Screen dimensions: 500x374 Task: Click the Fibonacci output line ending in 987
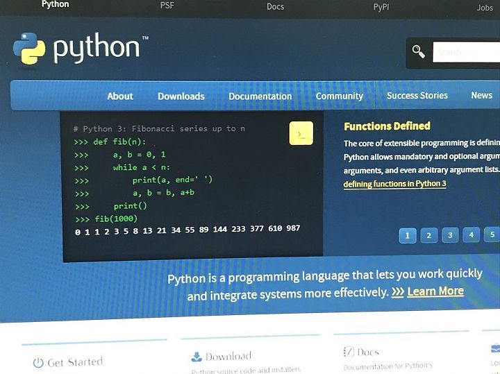[x=187, y=230]
